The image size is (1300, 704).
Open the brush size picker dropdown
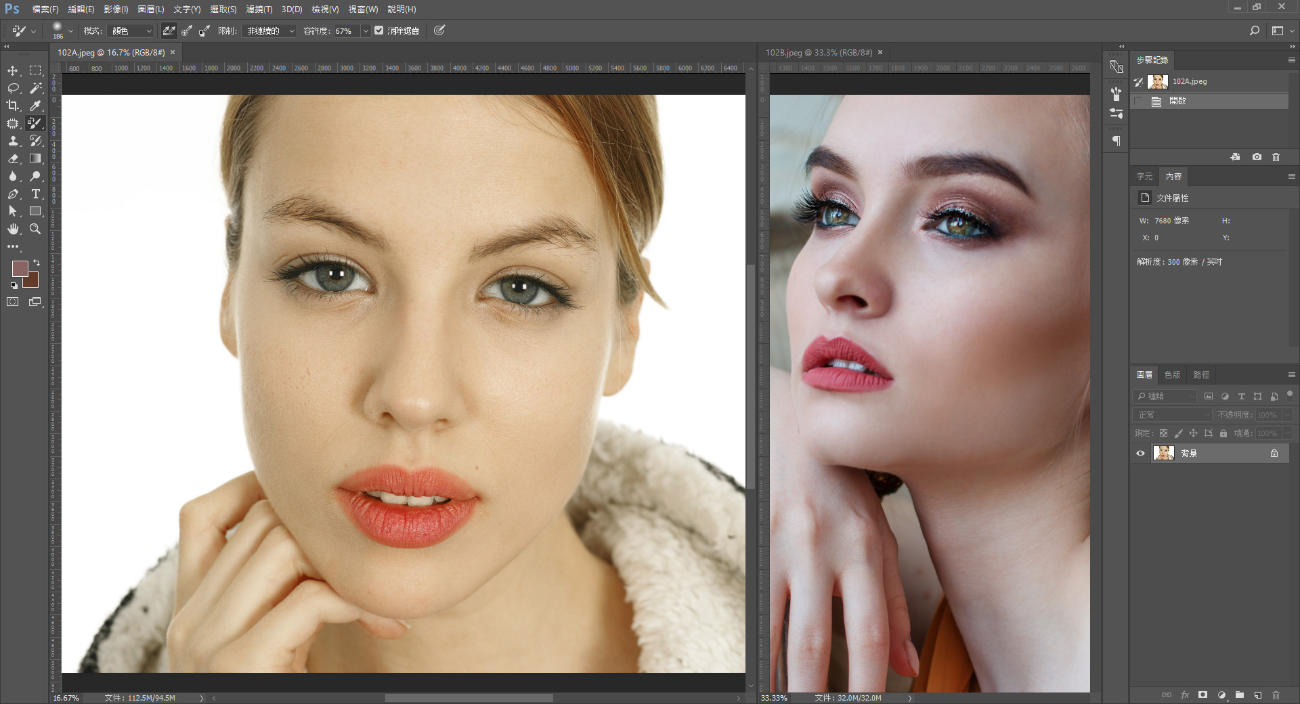(70, 31)
